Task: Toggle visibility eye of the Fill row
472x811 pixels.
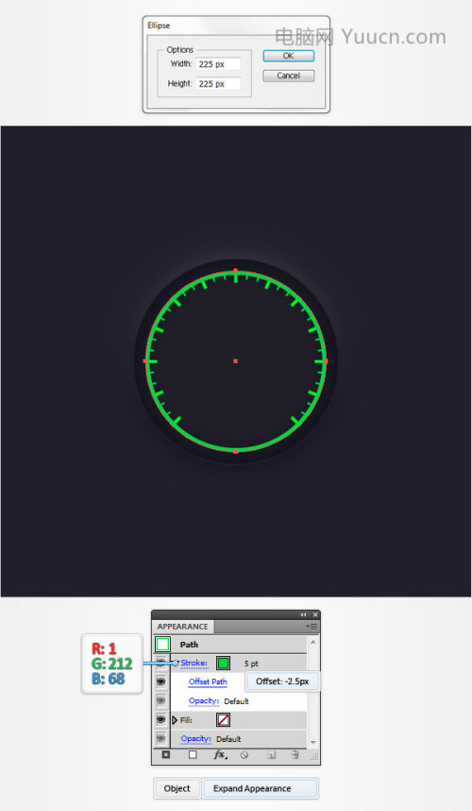Action: pos(161,719)
